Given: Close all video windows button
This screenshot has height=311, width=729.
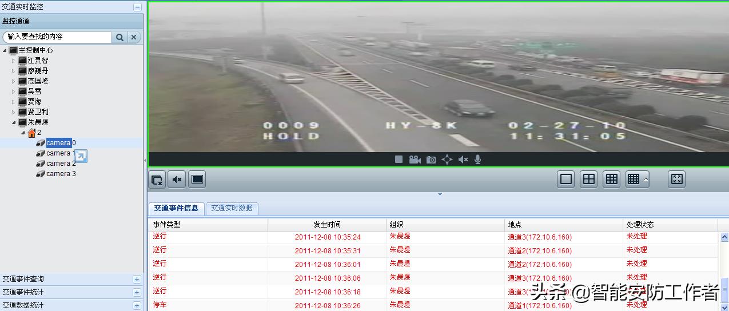Looking at the screenshot, I should [x=157, y=180].
